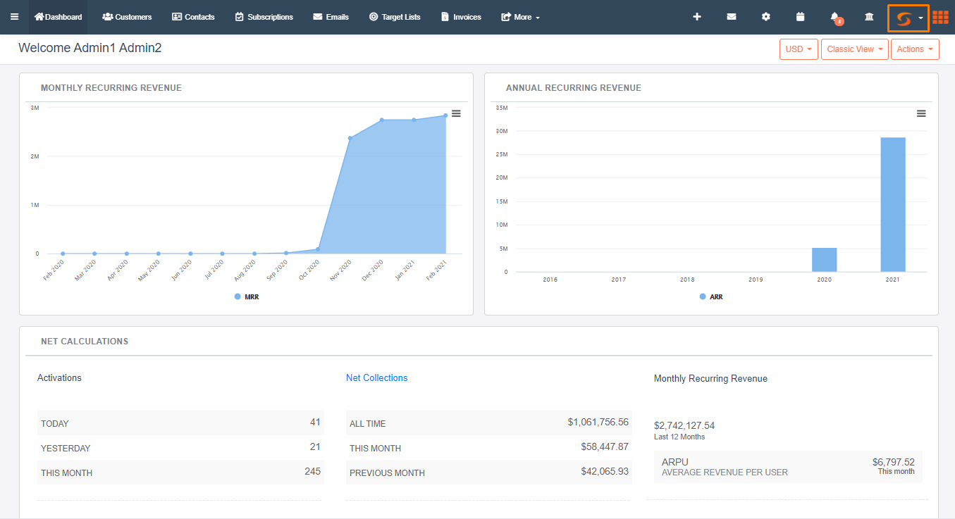Toggle the ARR series in the chart legend
The width and height of the screenshot is (955, 519).
(710, 296)
